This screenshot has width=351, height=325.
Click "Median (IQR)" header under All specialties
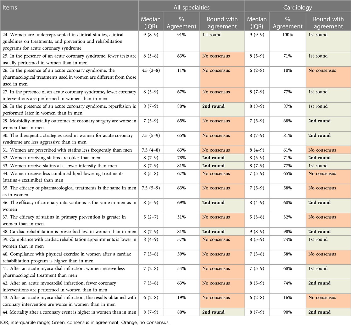151,23
